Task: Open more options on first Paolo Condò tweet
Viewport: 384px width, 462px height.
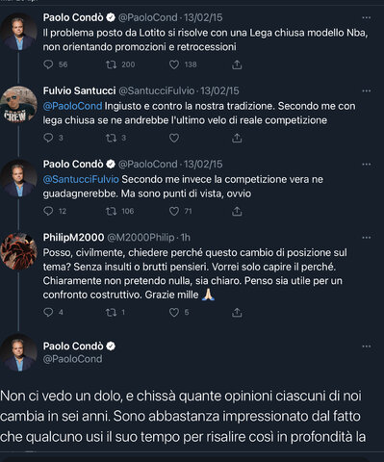Action: 367,17
